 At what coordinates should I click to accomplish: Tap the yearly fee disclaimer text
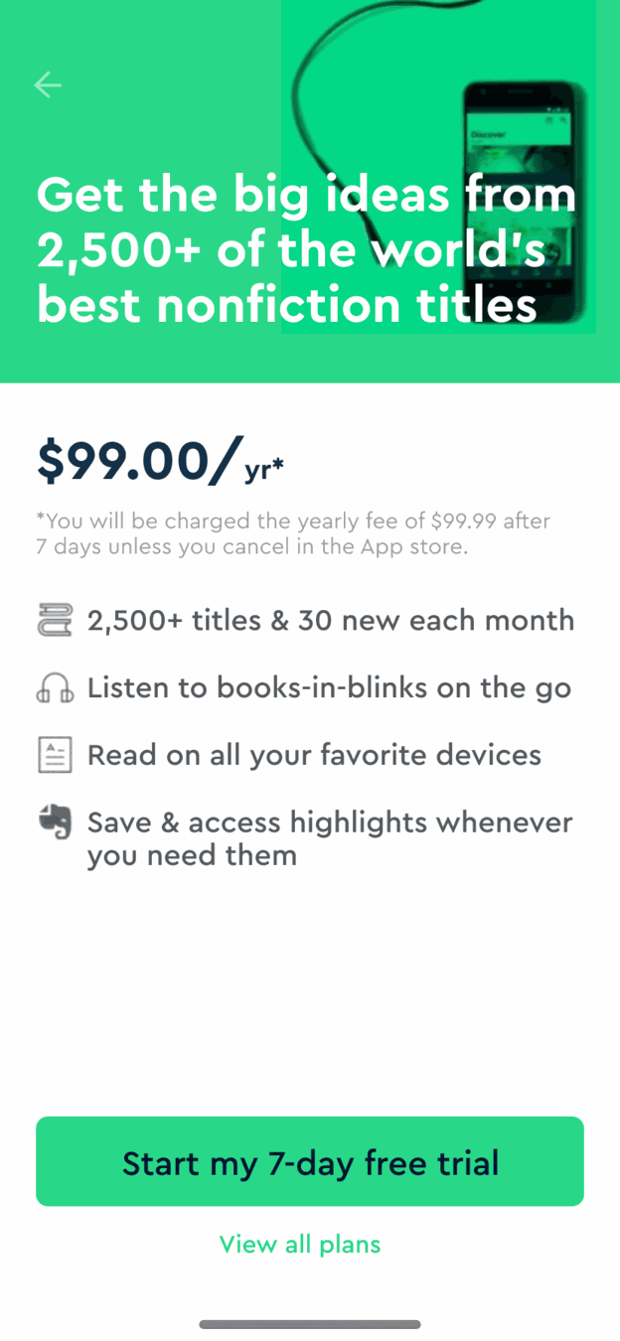(293, 533)
